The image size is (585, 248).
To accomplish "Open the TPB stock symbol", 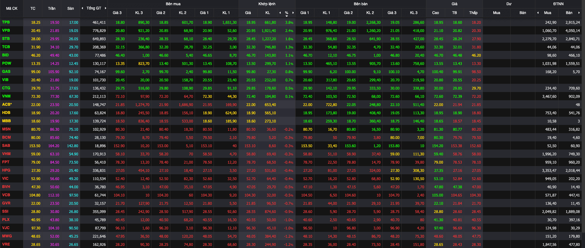I will 6,22.
